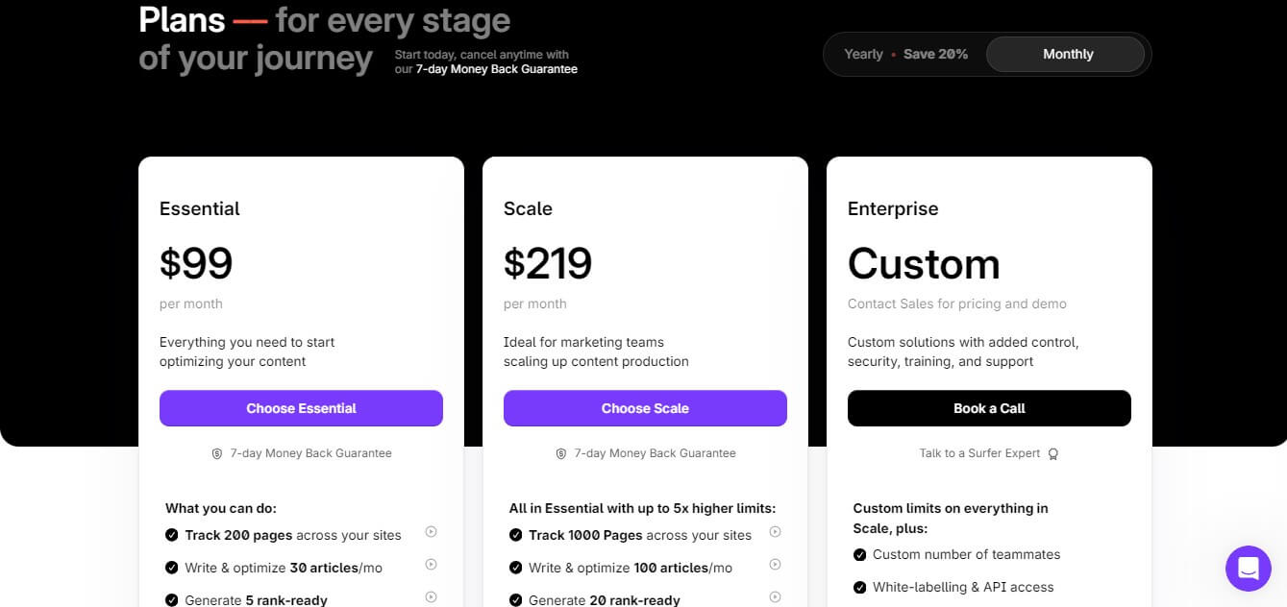The height and width of the screenshot is (607, 1287).
Task: Click checkmark beside Custom number of teammates
Action: click(860, 554)
